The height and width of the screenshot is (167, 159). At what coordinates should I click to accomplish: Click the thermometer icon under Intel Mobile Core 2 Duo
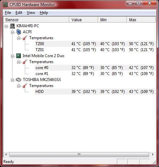tap(25, 62)
